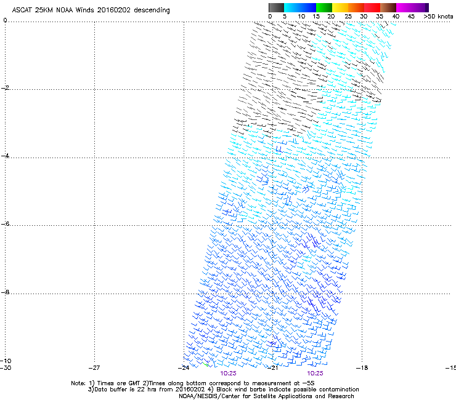The height and width of the screenshot is (400, 456).
Task: Click the '10' legend scale label
Action: (301, 17)
